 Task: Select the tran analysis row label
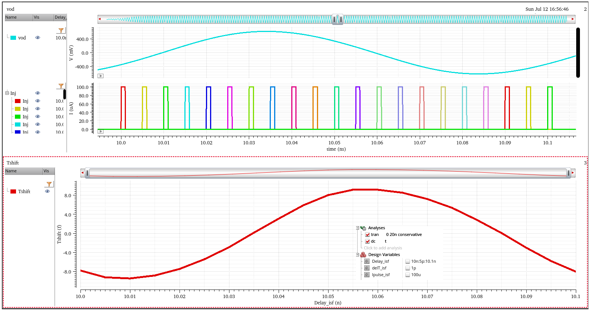coord(375,234)
